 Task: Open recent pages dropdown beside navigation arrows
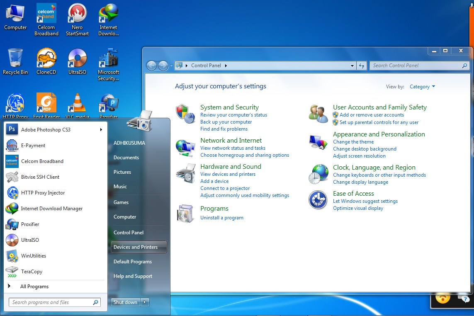[x=171, y=66]
